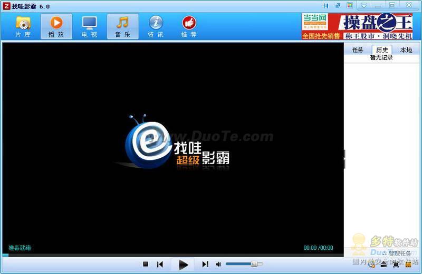
Task: Open the 资讯 news section
Action: coord(156,27)
